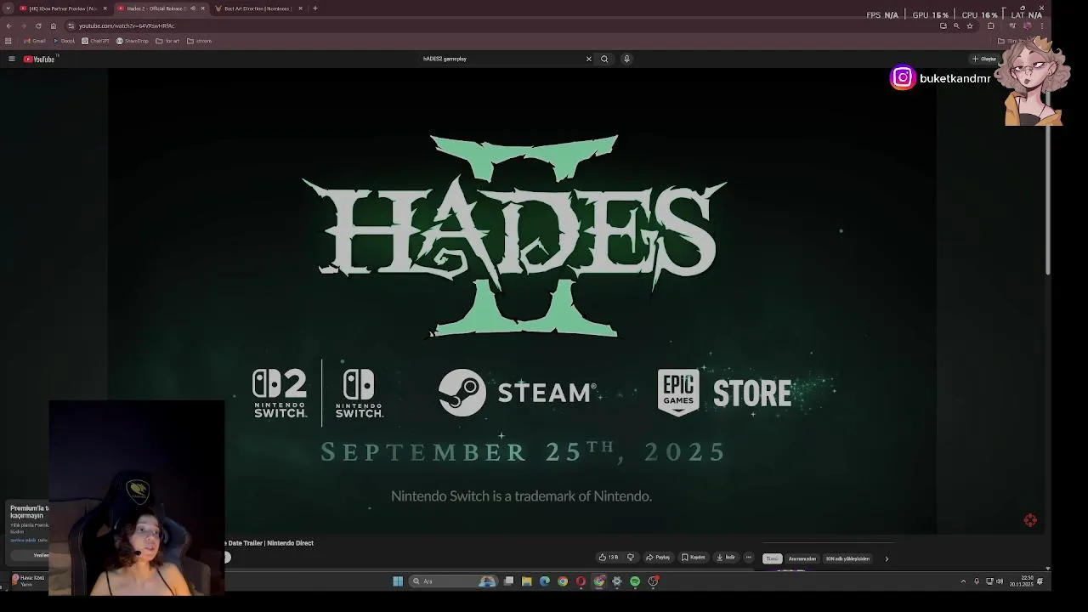Click the taskbar search box 'Ara'
This screenshot has width=1088, height=612.
pyautogui.click(x=453, y=581)
